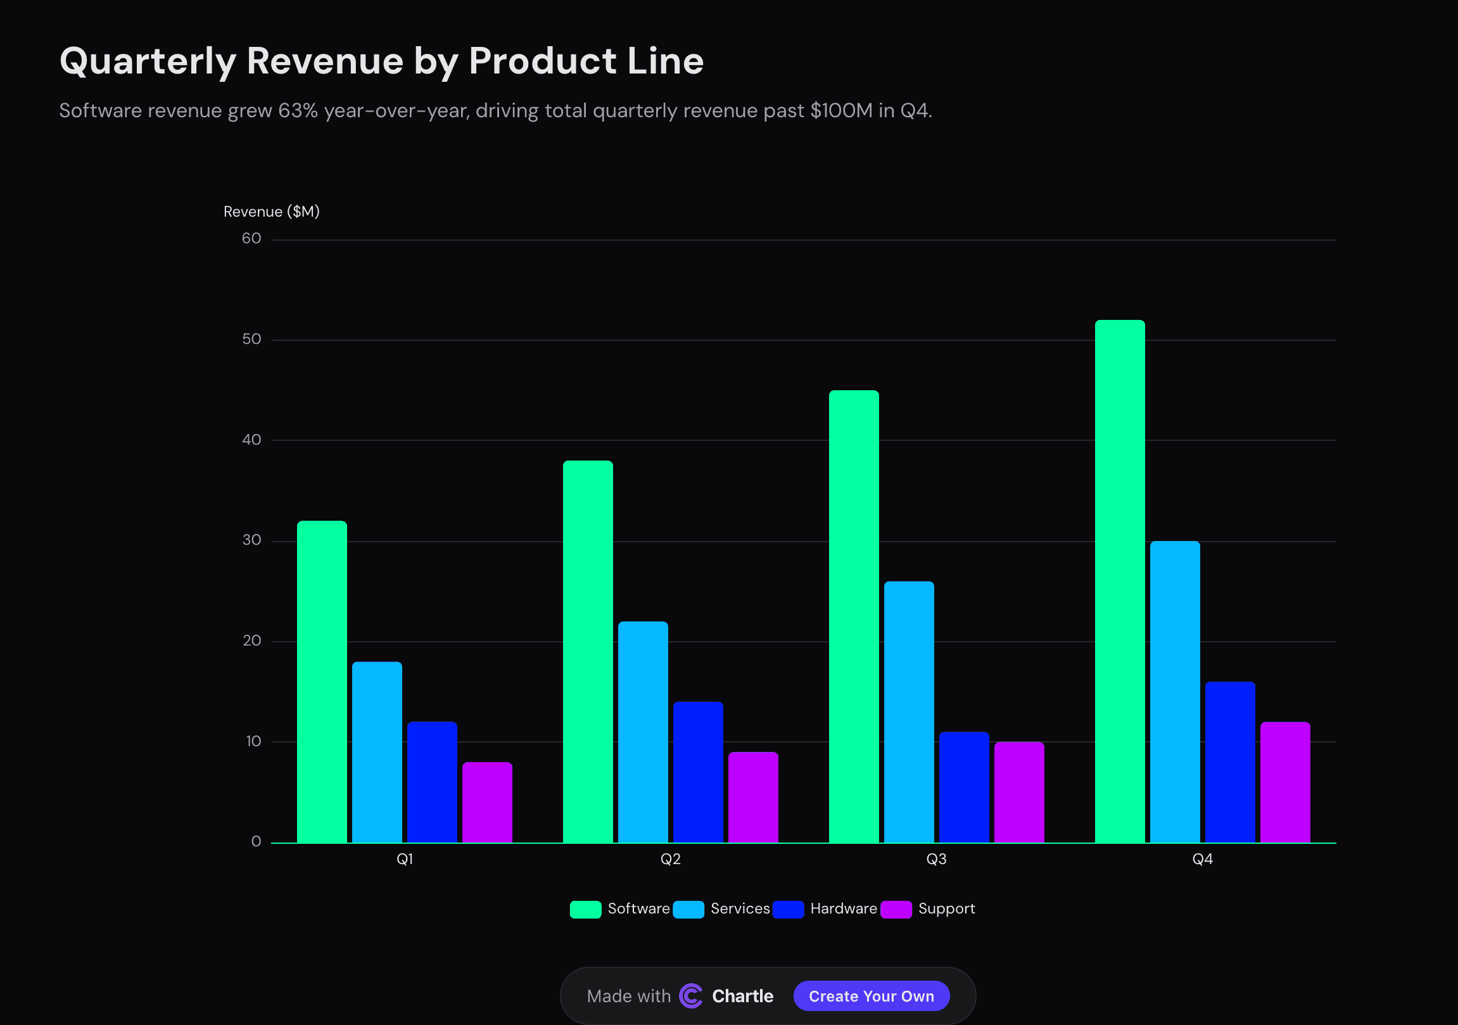Viewport: 1458px width, 1025px height.
Task: Click the Q2 Hardware bar
Action: [698, 772]
